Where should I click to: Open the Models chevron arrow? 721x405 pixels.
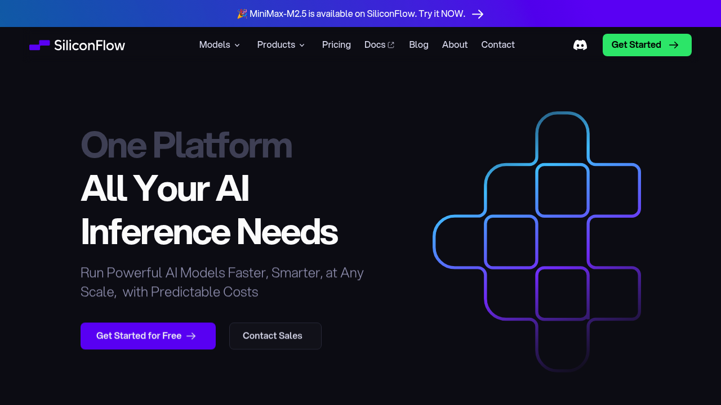coord(237,45)
